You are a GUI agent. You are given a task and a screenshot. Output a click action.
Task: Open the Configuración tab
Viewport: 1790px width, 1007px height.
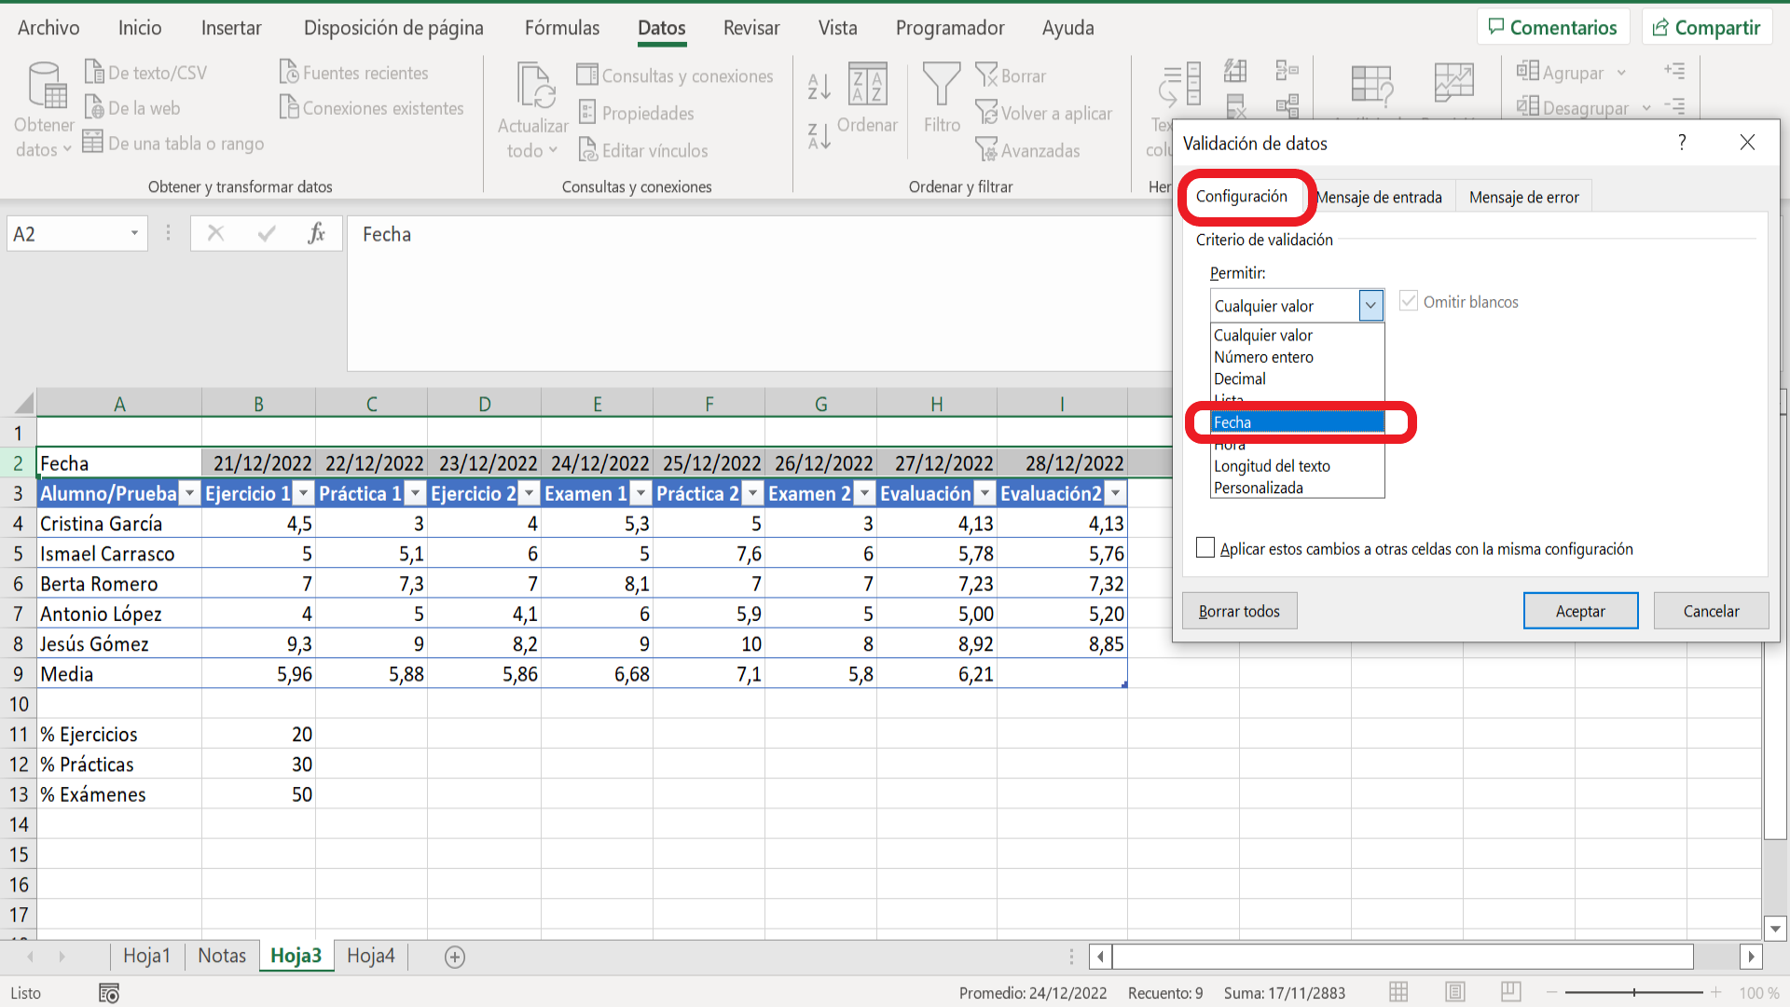click(x=1242, y=196)
